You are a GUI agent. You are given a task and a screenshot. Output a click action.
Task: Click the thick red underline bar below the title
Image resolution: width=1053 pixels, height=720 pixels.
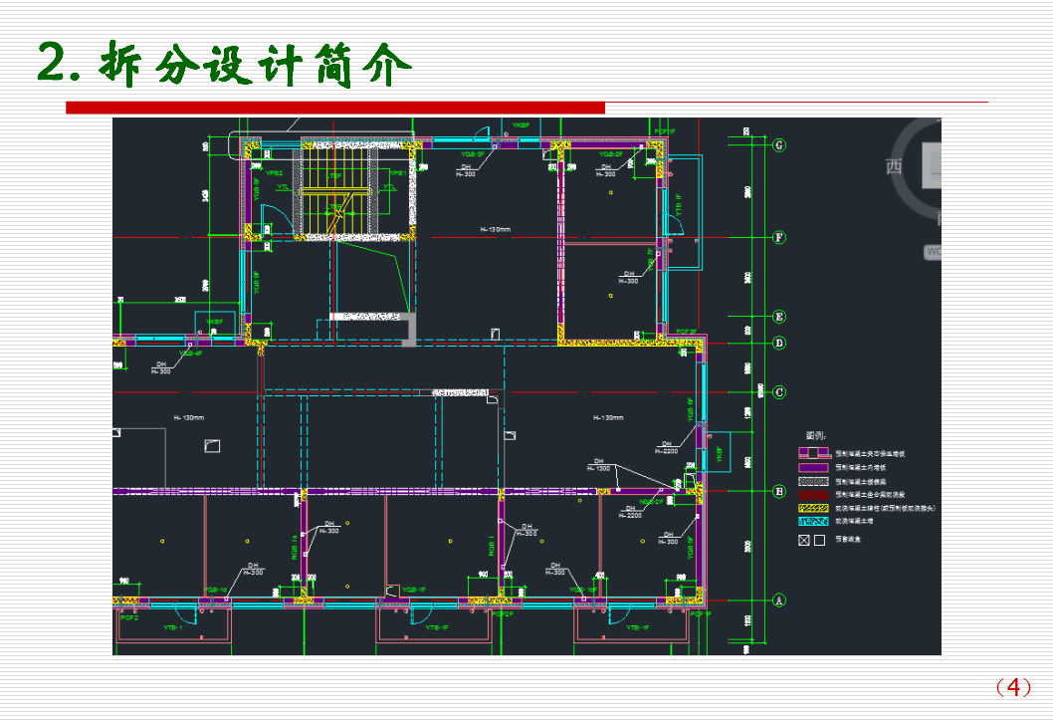pos(335,108)
